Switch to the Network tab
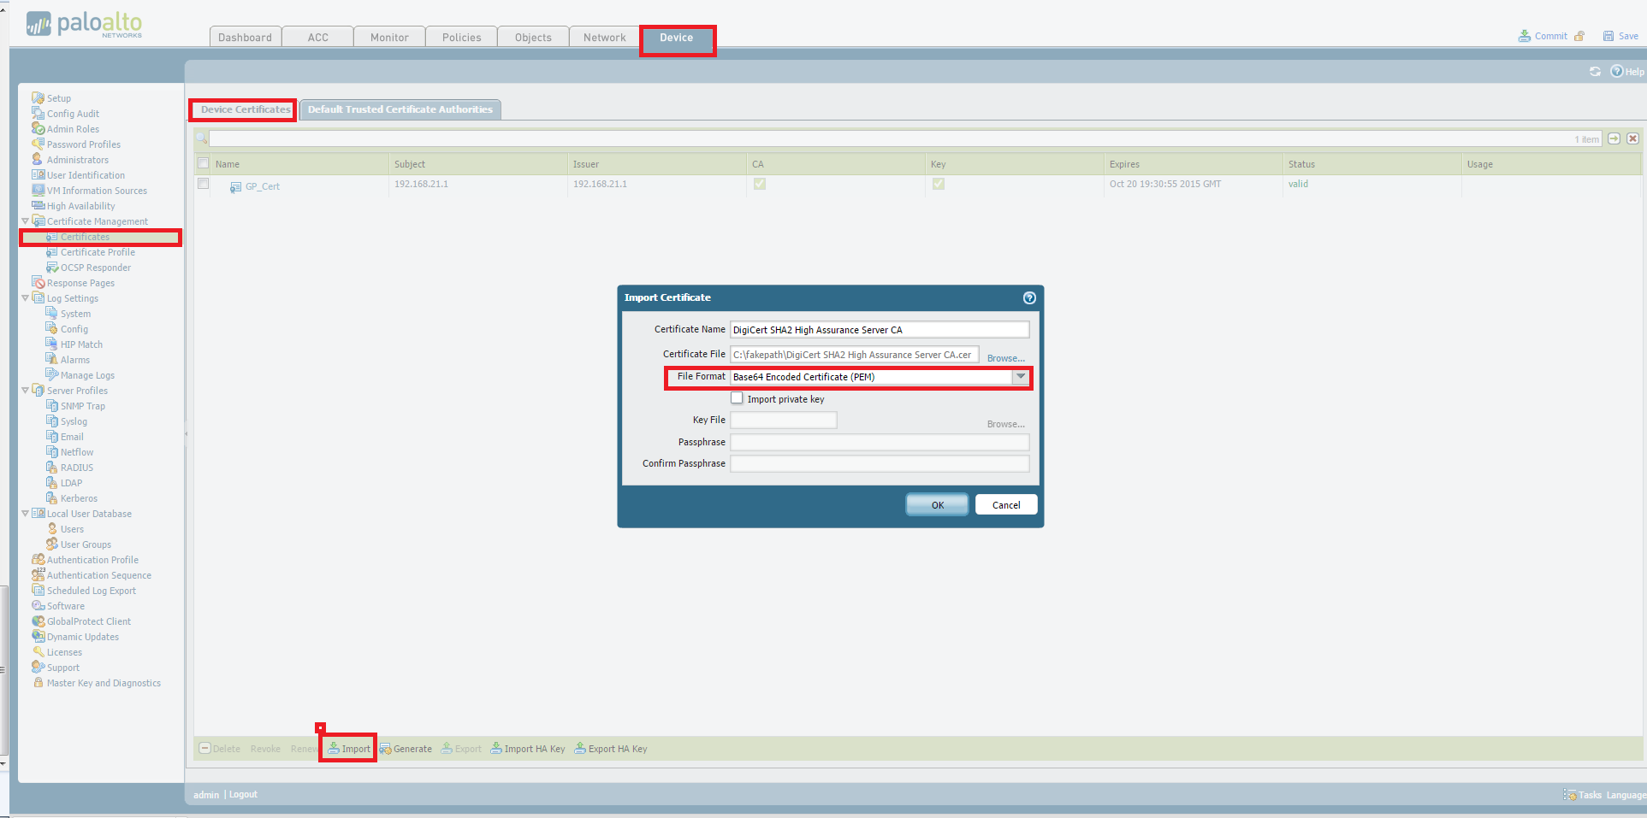This screenshot has width=1647, height=818. click(603, 37)
